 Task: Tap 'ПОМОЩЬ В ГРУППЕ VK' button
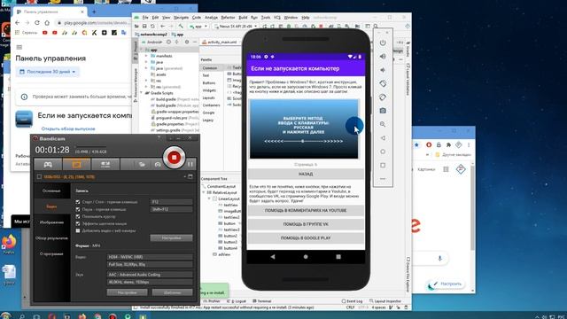[x=306, y=224]
